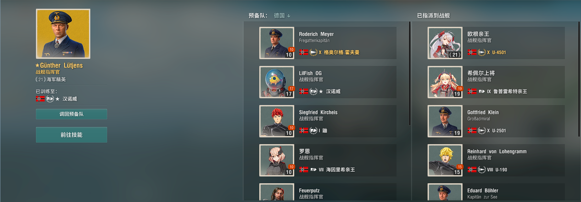
Task: Click the 前往技能 button
Action: click(x=72, y=135)
